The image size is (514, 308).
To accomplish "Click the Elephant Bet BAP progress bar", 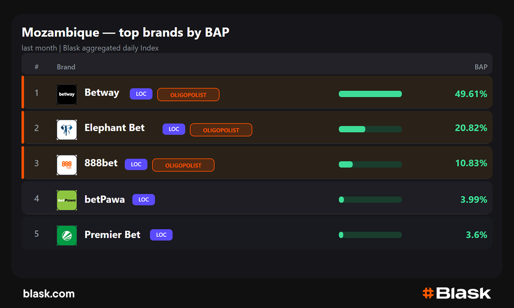I will [370, 129].
